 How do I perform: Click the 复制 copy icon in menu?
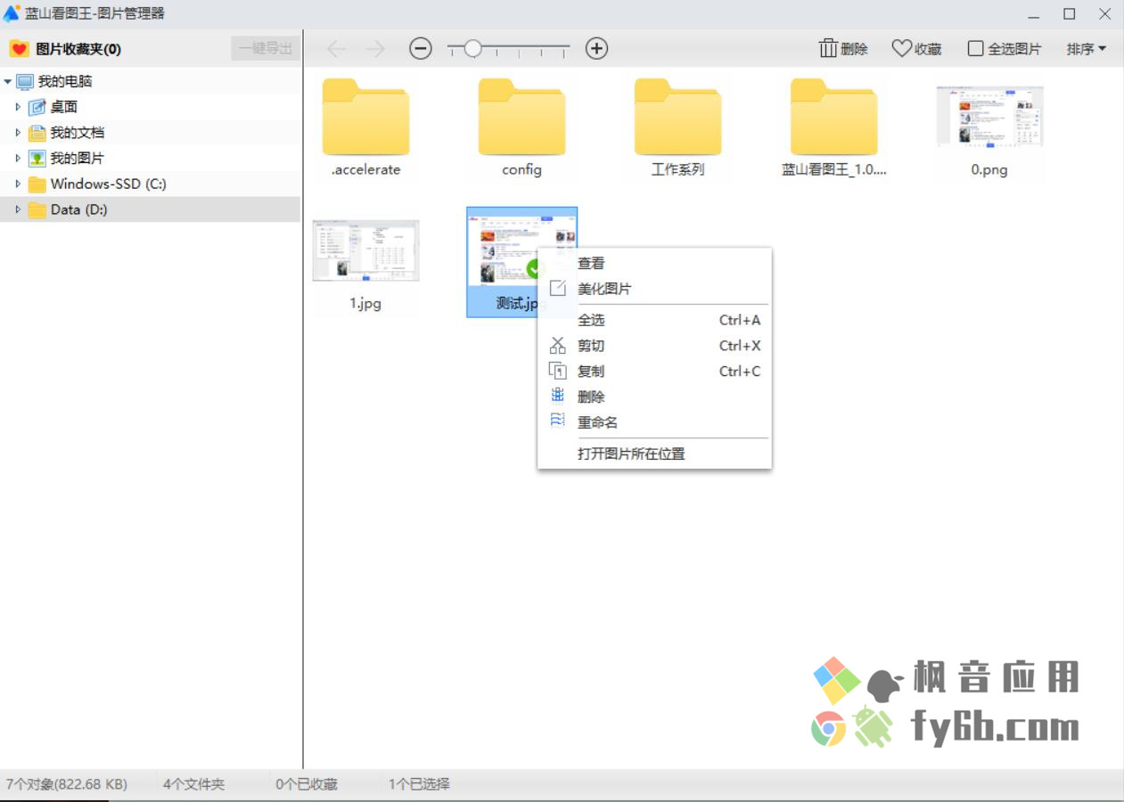tap(558, 371)
